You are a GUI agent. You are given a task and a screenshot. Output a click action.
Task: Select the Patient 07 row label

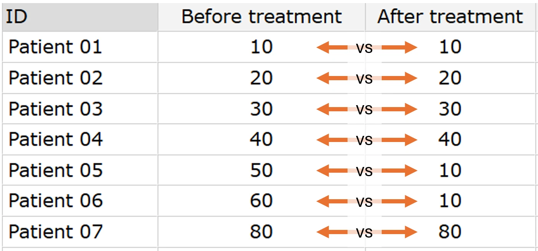pyautogui.click(x=56, y=232)
